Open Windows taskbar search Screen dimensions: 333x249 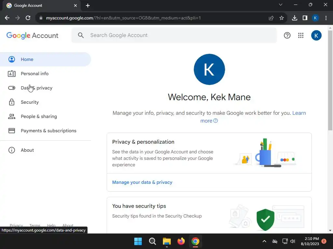point(153,241)
